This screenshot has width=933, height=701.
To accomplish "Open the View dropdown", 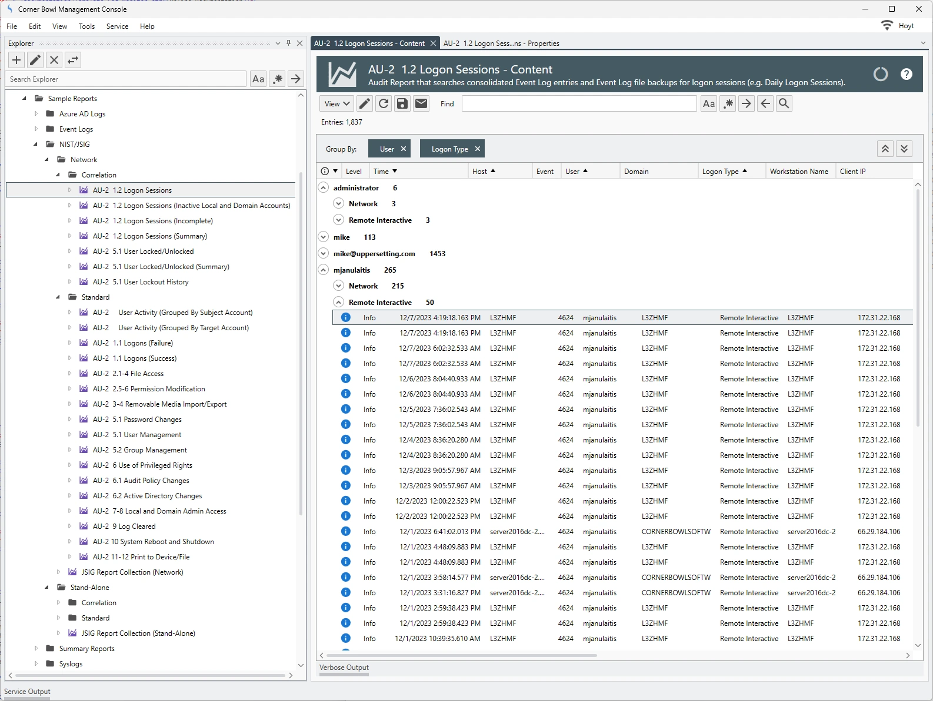I will (336, 103).
